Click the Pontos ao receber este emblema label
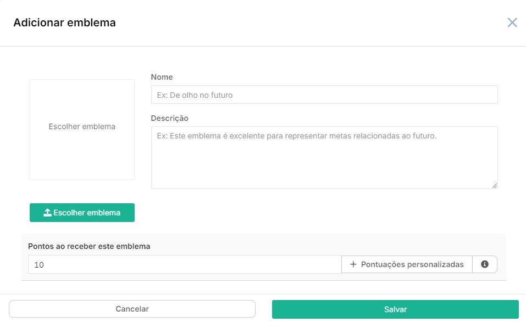Viewport: 526px width, 322px height. [x=89, y=246]
